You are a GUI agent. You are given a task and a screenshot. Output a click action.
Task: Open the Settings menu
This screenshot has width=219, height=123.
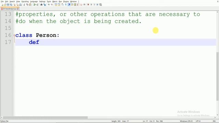(x=42, y=1)
